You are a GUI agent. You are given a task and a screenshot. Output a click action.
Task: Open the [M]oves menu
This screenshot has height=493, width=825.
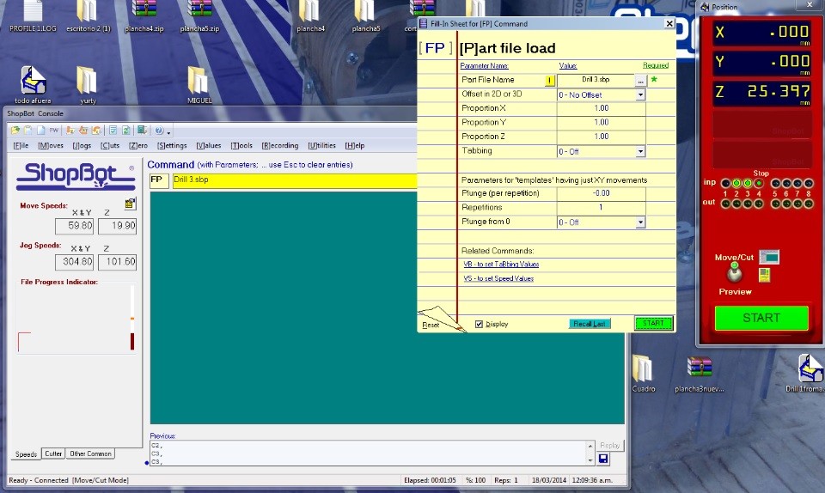pos(51,146)
